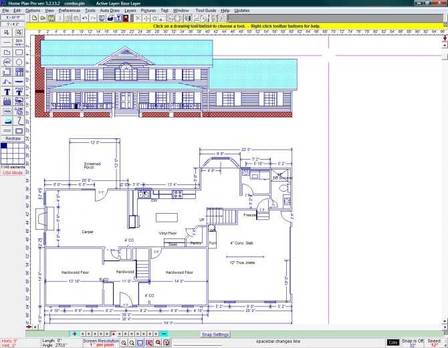Select the Dimension line tool

[19, 43]
